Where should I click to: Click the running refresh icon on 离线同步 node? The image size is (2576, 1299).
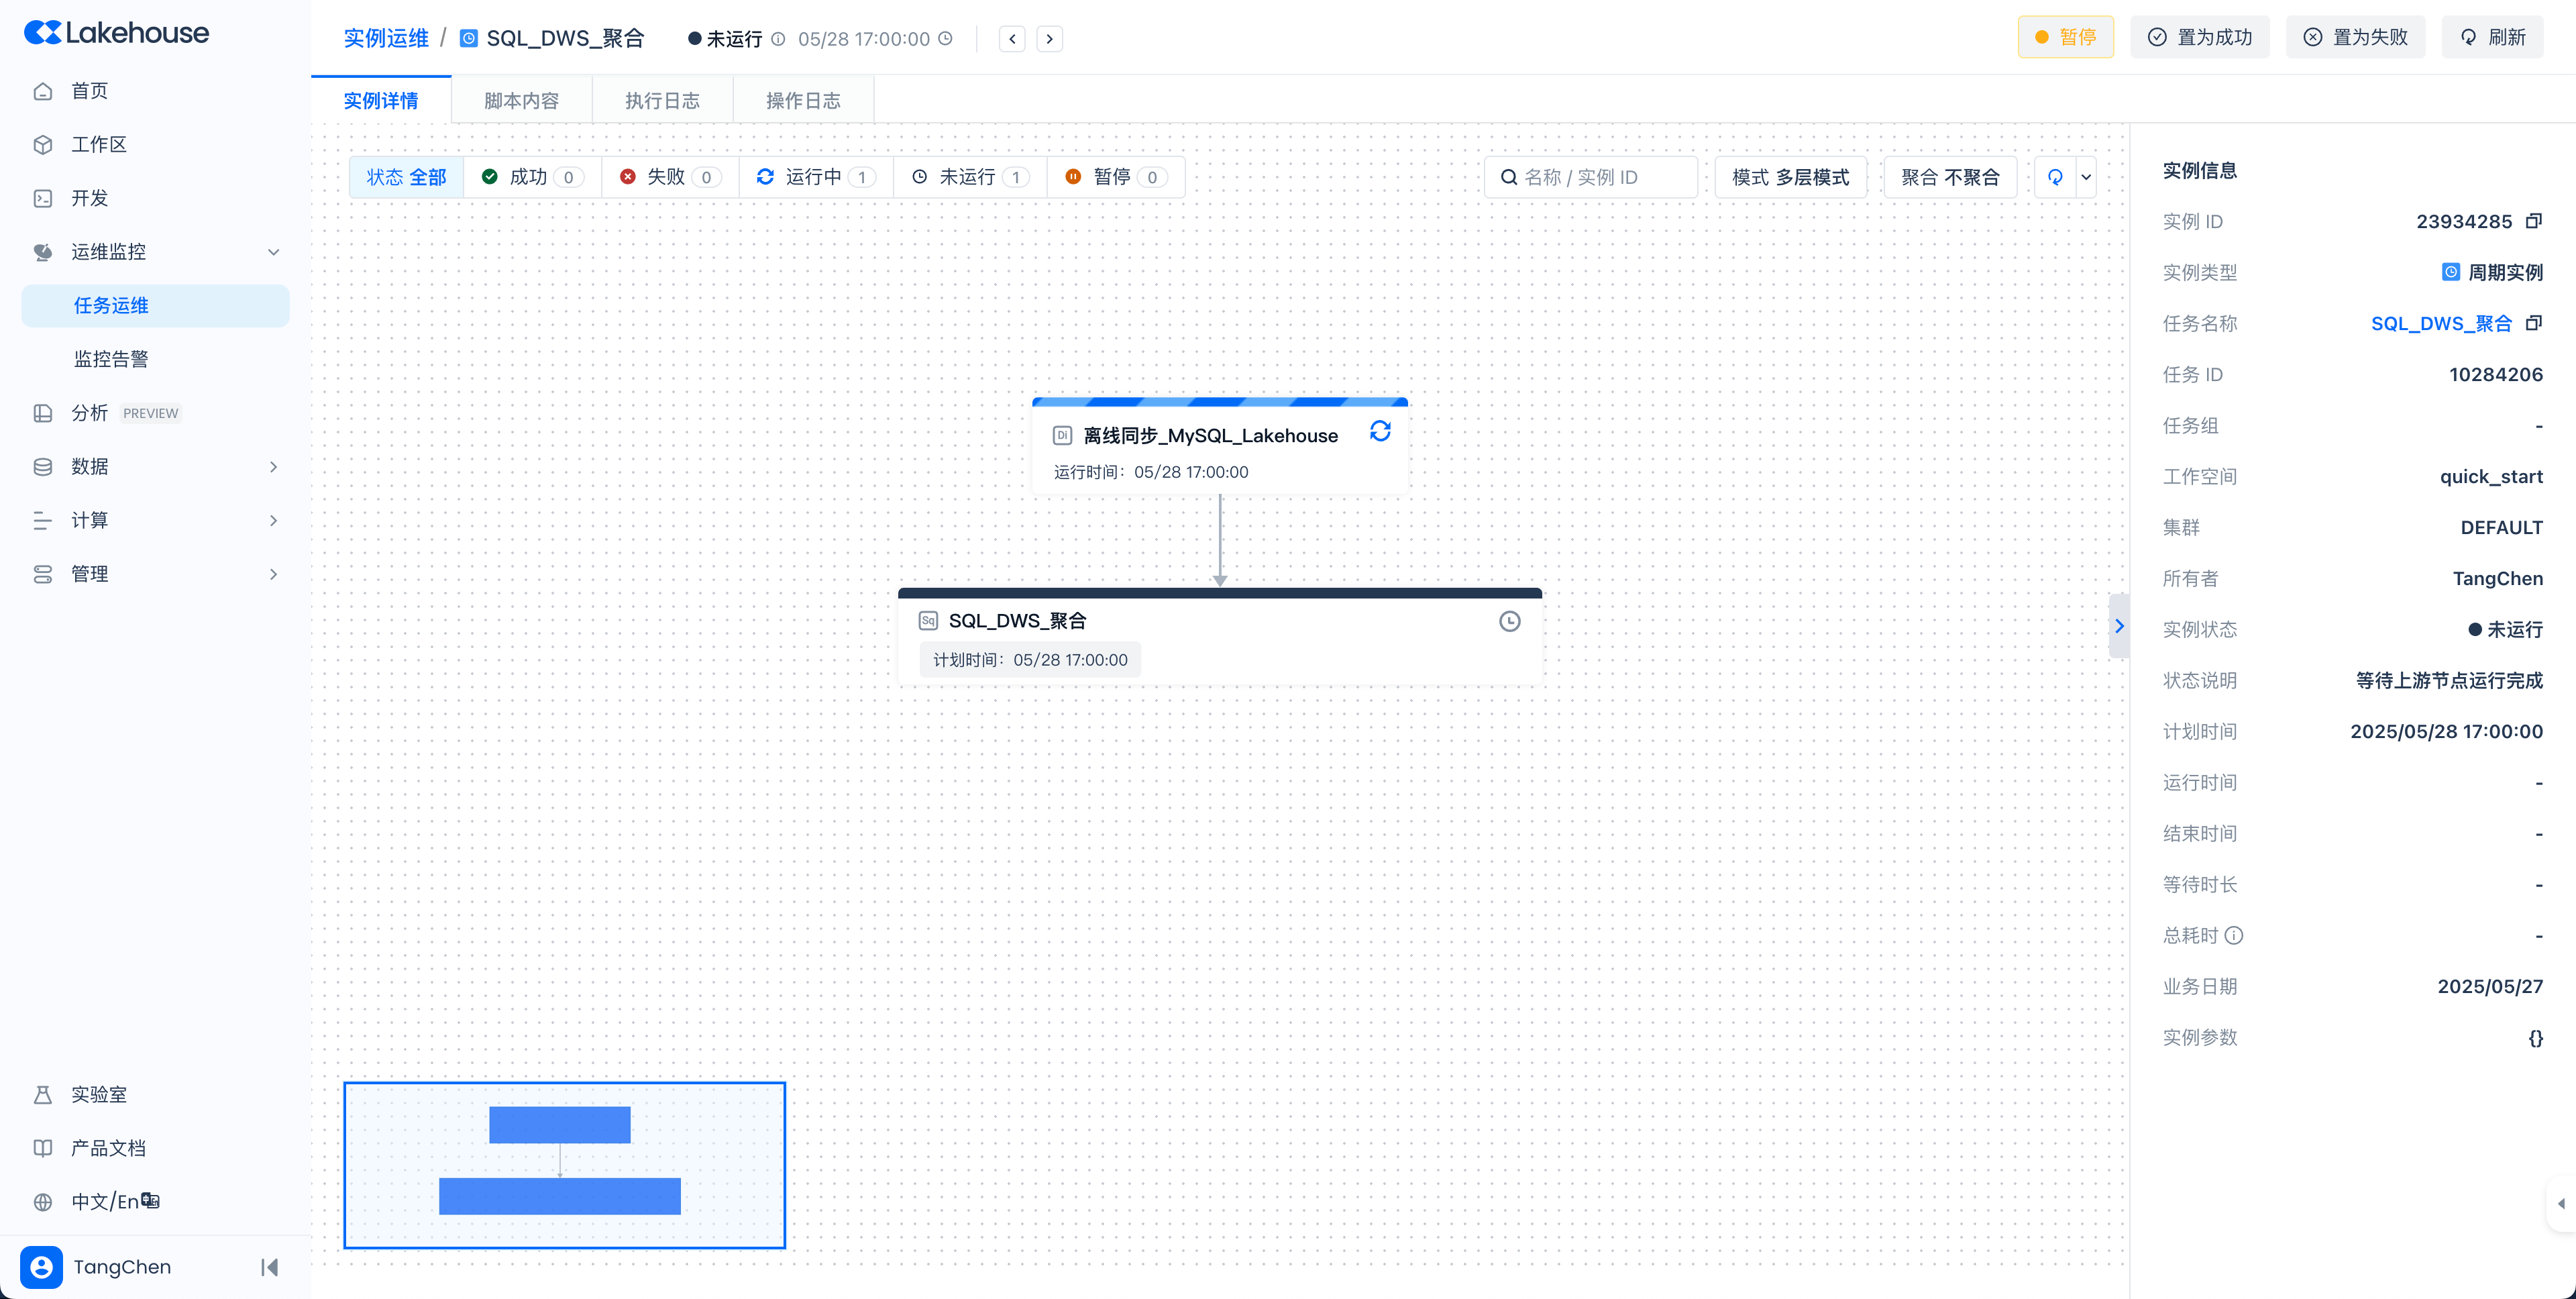point(1380,431)
